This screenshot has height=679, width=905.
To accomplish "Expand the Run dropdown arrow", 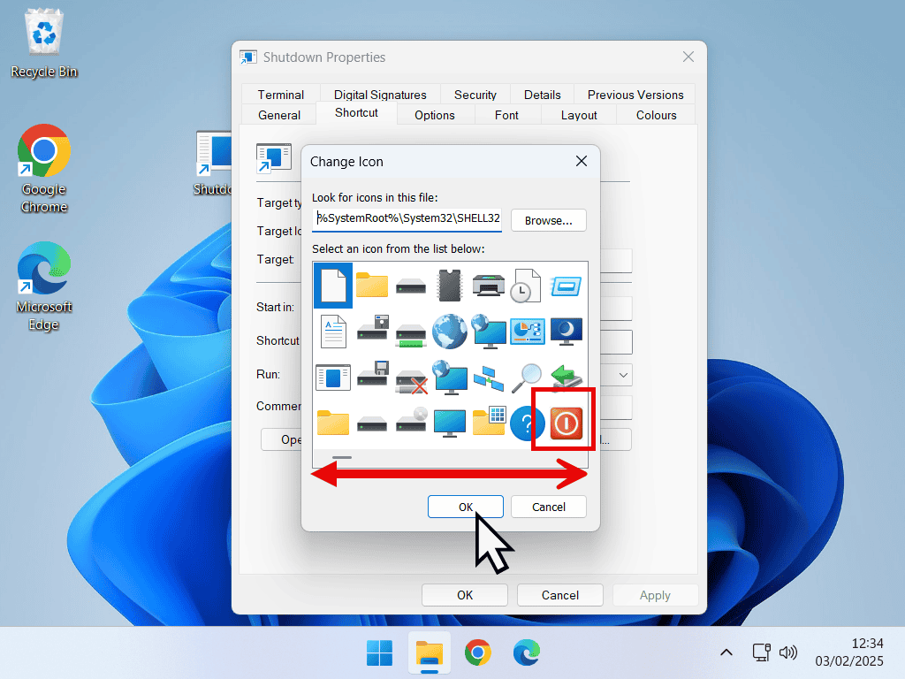I will pos(623,375).
